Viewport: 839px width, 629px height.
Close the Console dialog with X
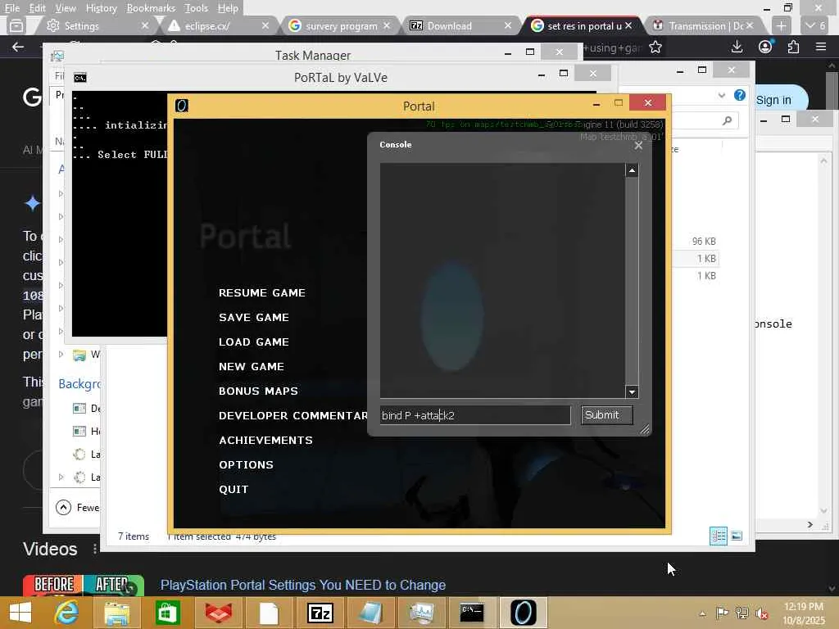point(638,146)
